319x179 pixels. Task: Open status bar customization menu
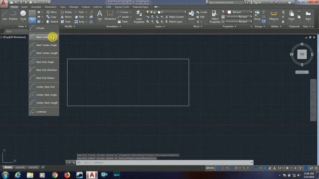click(x=317, y=168)
